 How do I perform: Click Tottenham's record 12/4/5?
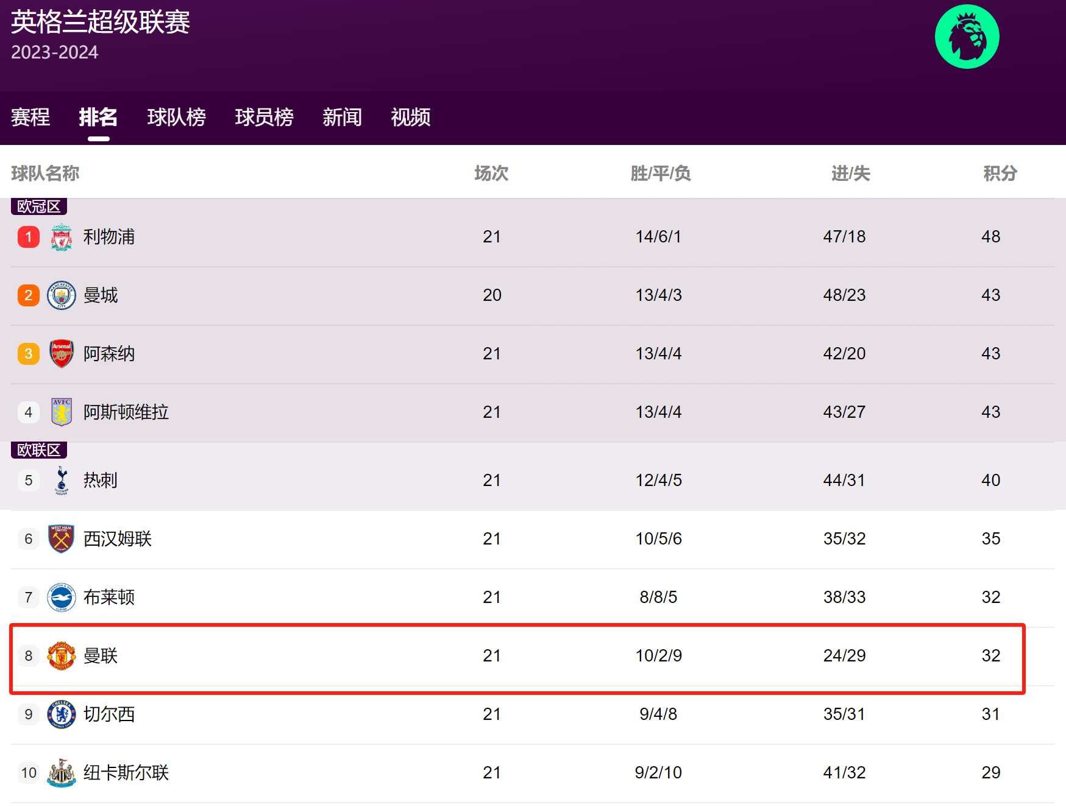[658, 481]
